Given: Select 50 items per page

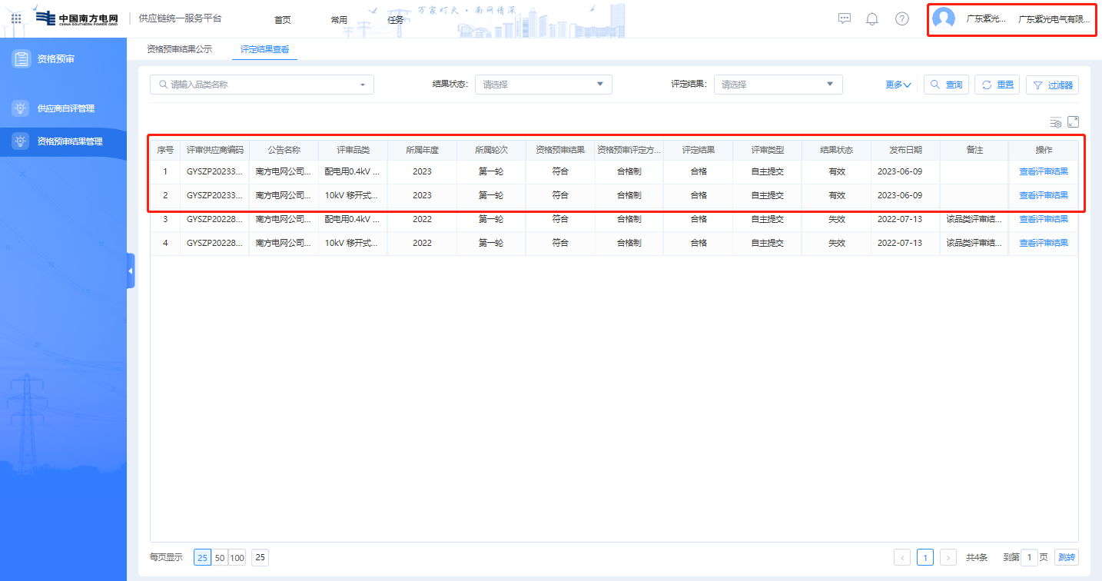Looking at the screenshot, I should 220,558.
